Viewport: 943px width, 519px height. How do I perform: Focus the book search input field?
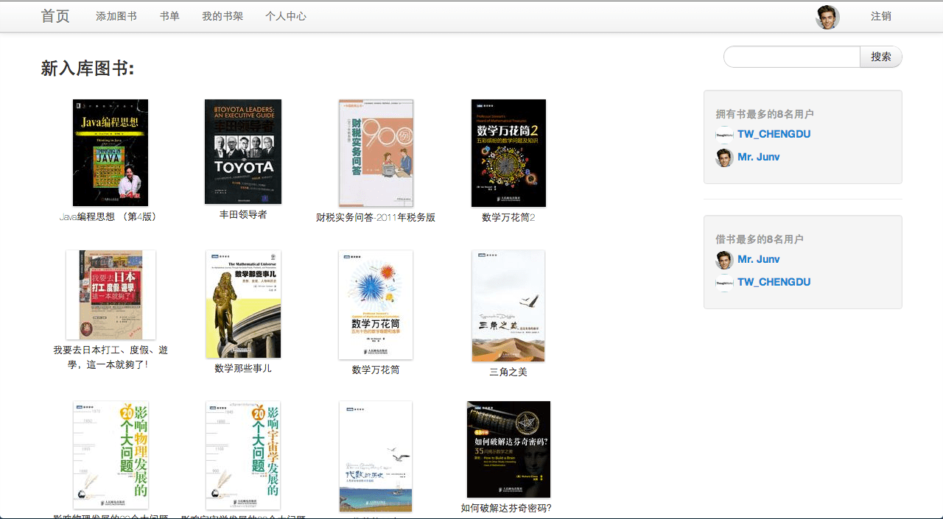click(792, 57)
